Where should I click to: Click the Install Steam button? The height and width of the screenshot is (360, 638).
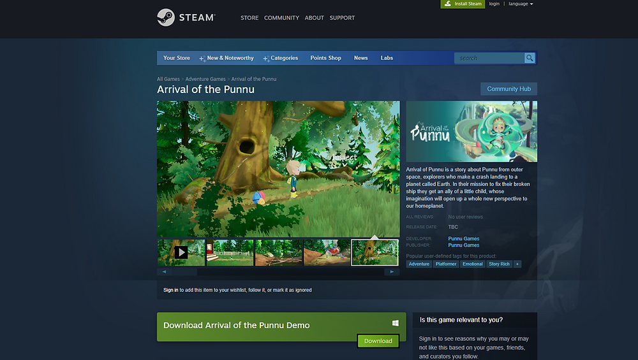pyautogui.click(x=463, y=4)
